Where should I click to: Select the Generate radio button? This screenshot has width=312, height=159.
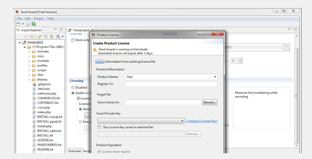pyautogui.click(x=80, y=109)
